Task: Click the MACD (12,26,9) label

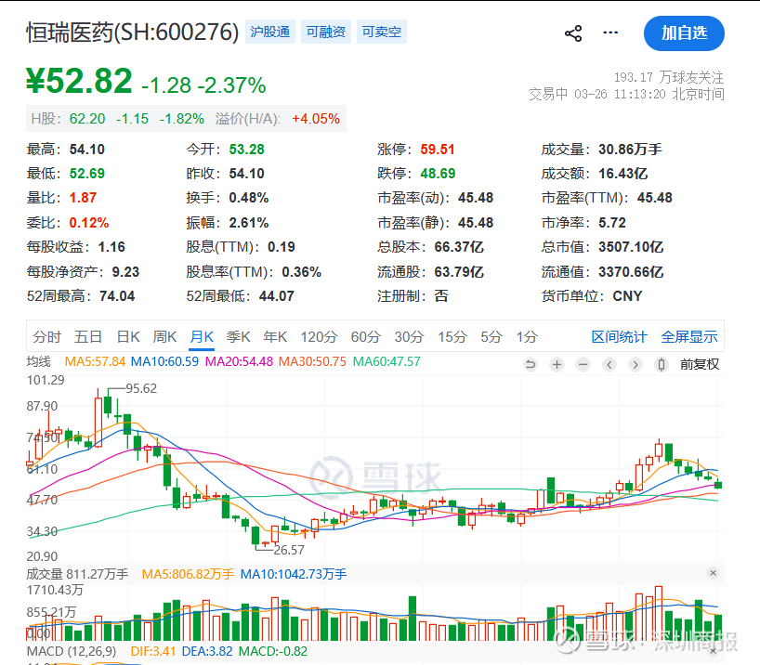Action: [72, 651]
